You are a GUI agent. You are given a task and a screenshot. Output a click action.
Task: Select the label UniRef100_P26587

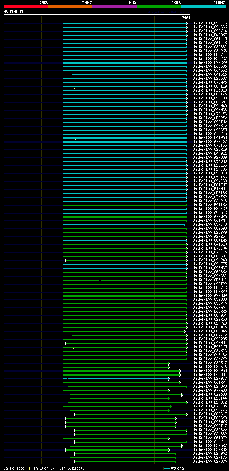click(210, 446)
